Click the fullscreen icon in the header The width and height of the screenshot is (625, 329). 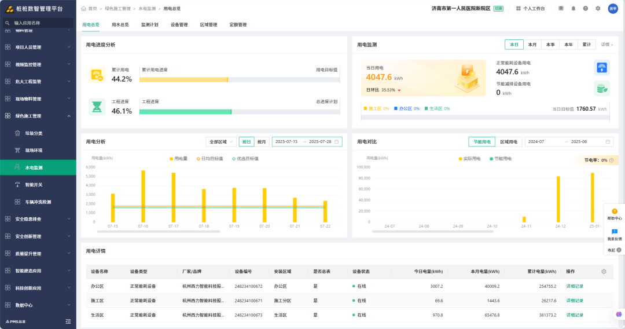point(561,8)
